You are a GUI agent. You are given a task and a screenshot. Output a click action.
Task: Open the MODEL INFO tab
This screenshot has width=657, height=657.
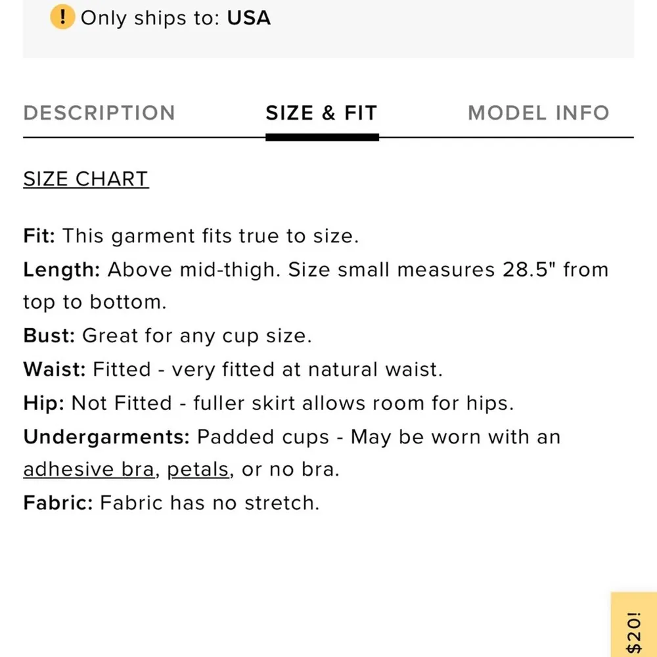pos(538,113)
